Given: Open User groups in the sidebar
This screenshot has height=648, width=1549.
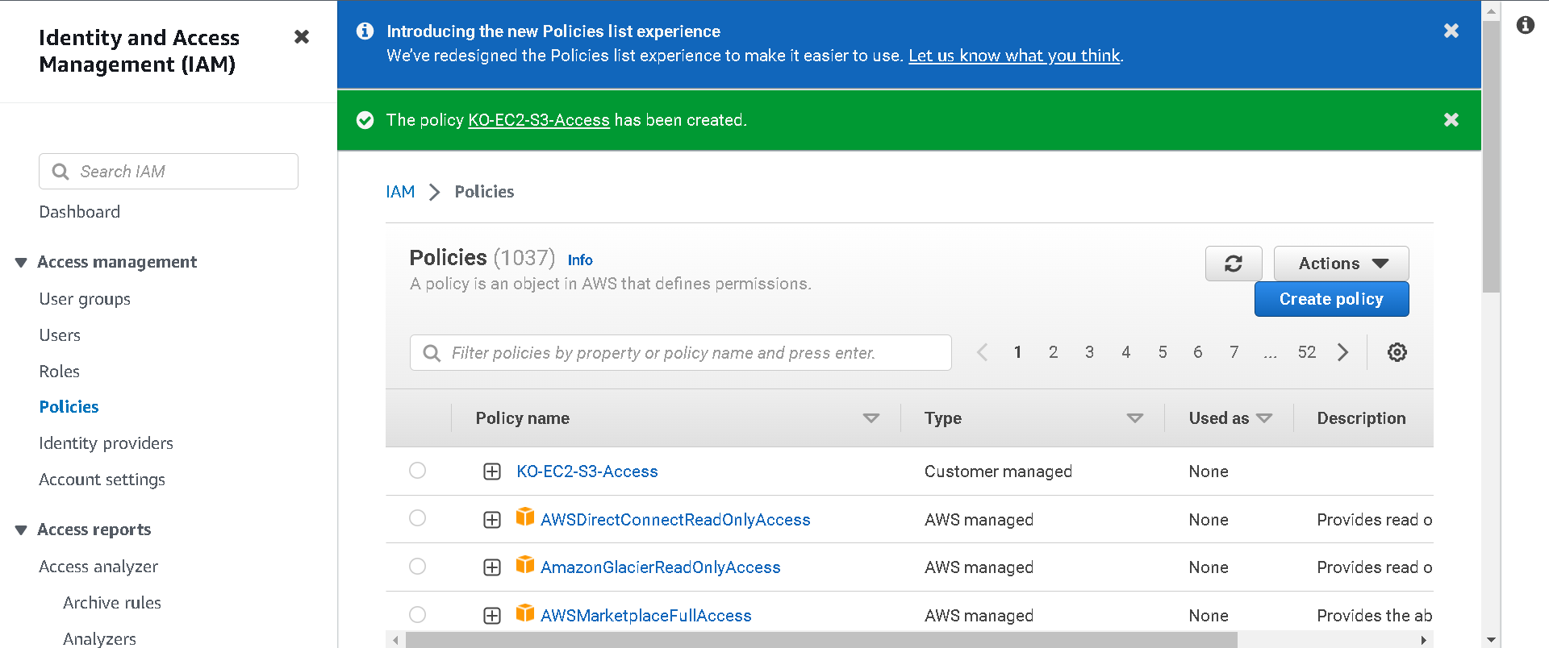Looking at the screenshot, I should pyautogui.click(x=85, y=299).
